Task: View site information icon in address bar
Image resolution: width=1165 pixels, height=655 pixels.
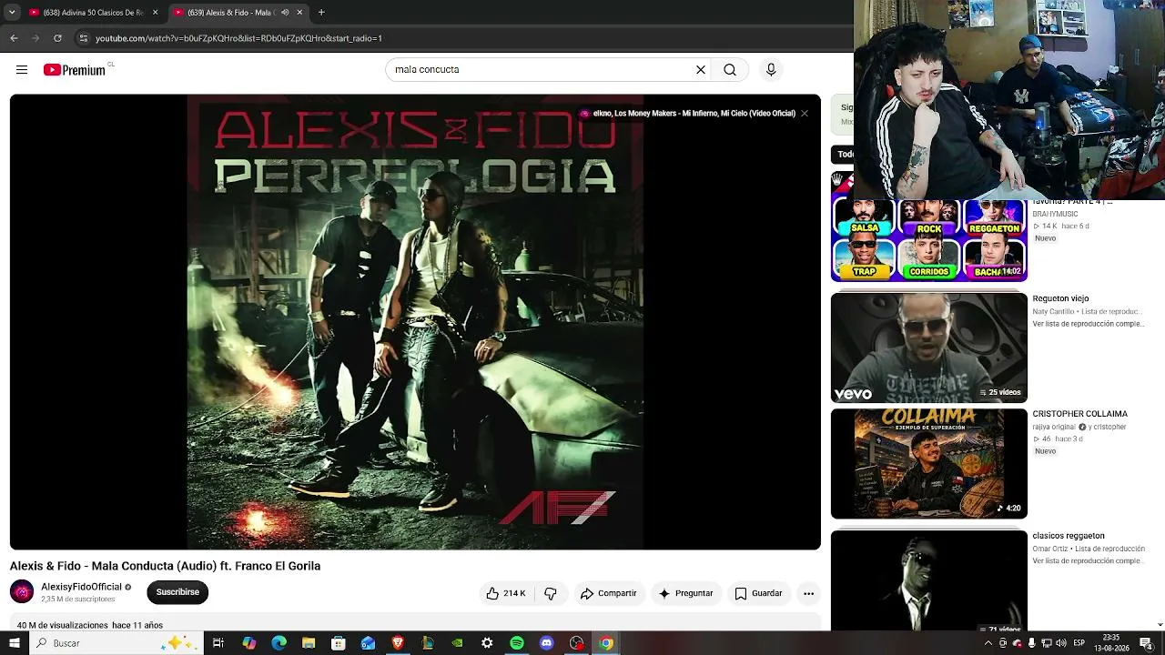Action: (x=83, y=38)
